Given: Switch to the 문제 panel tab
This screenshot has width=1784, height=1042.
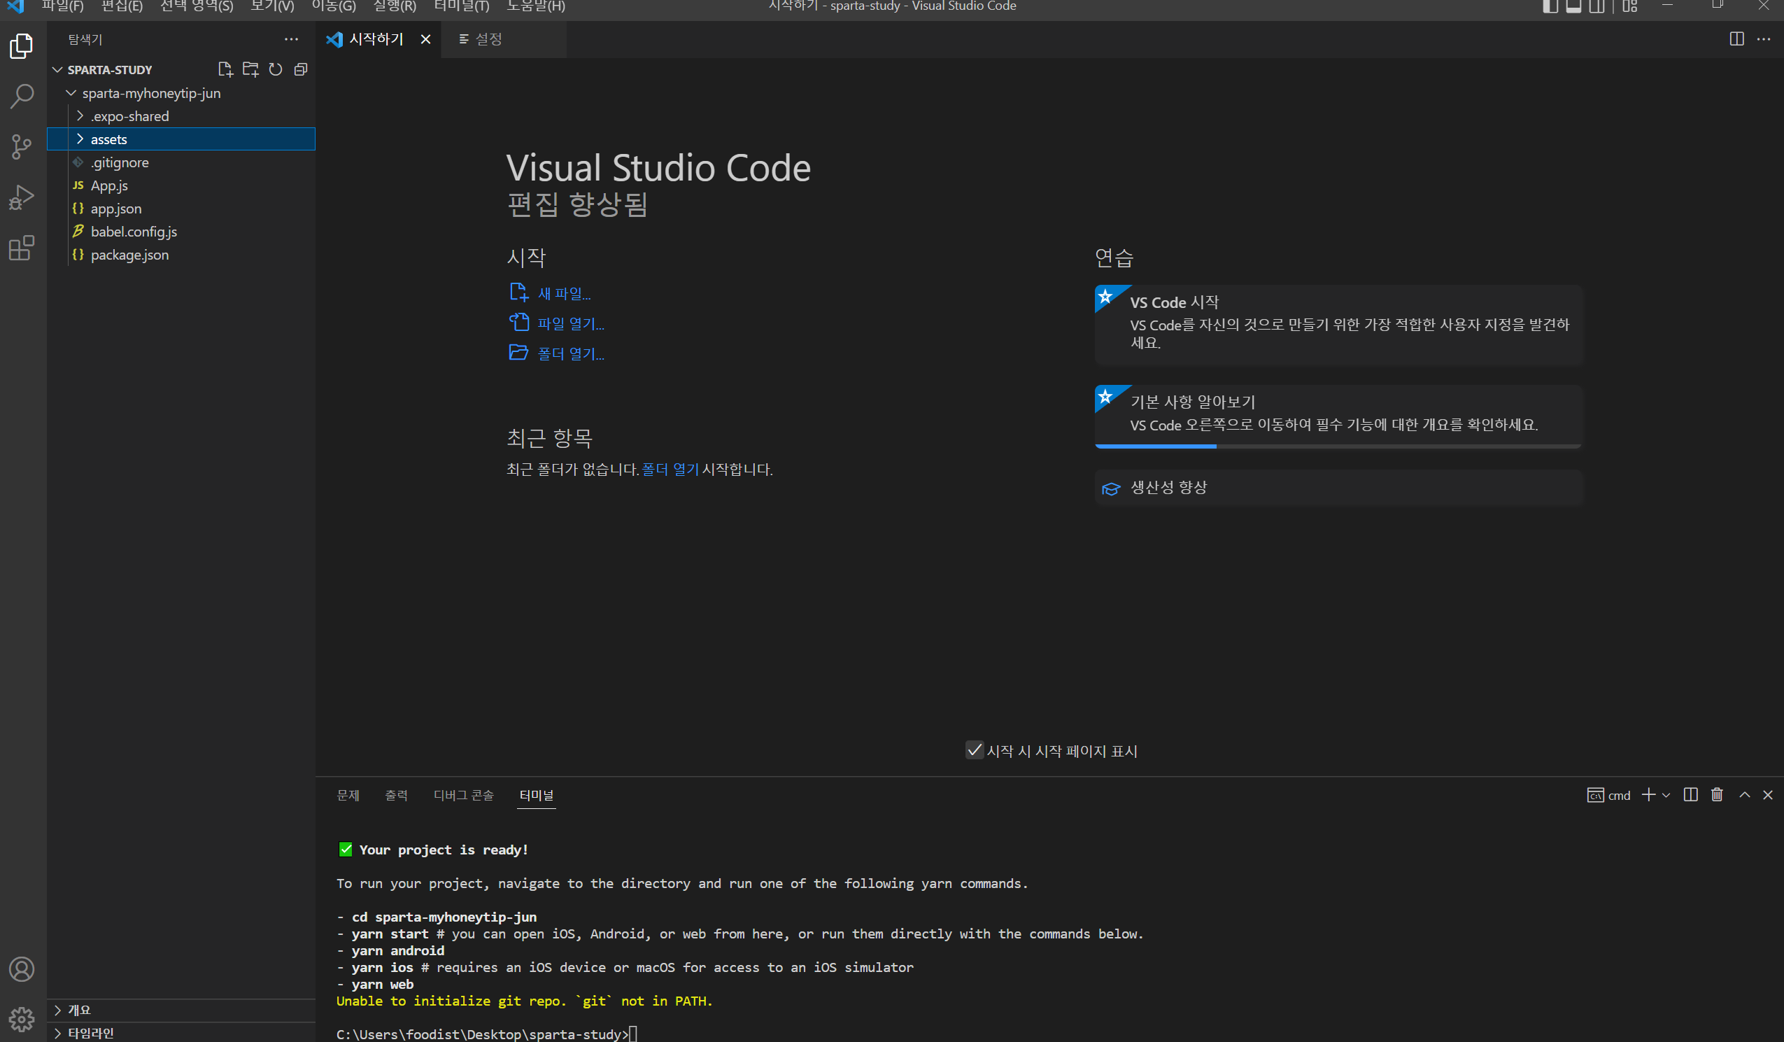Looking at the screenshot, I should coord(348,795).
